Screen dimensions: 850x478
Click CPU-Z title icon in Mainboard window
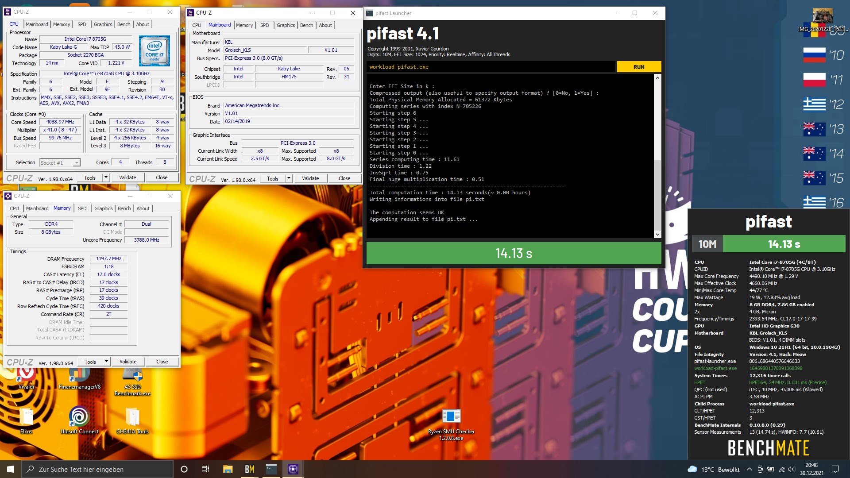point(191,13)
